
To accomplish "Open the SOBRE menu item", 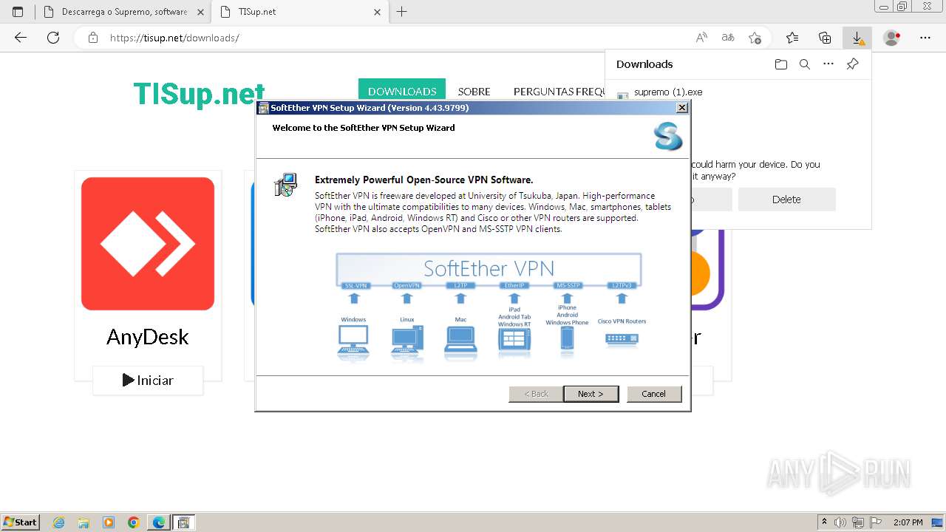I will click(474, 92).
